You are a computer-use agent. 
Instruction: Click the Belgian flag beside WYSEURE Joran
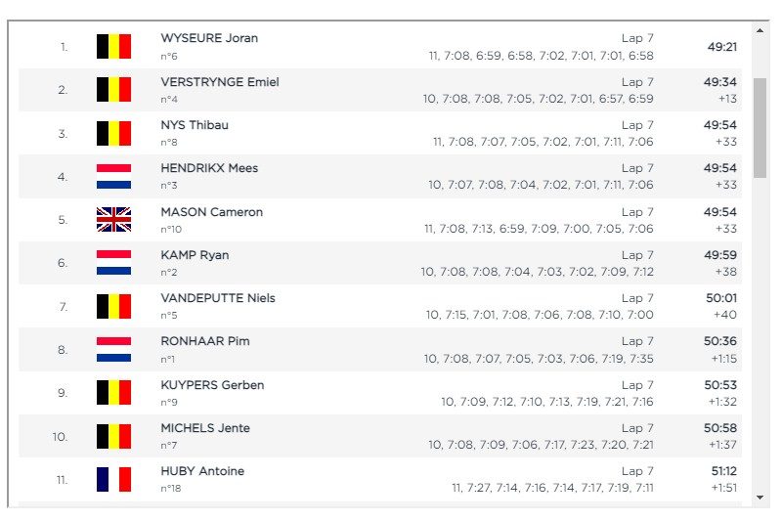coord(113,46)
